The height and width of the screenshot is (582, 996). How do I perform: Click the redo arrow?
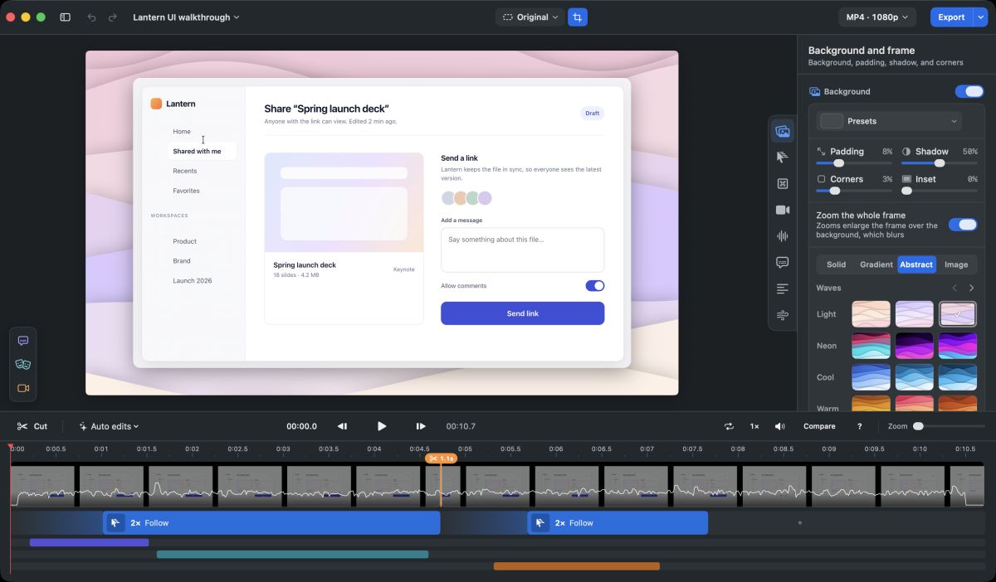(112, 17)
